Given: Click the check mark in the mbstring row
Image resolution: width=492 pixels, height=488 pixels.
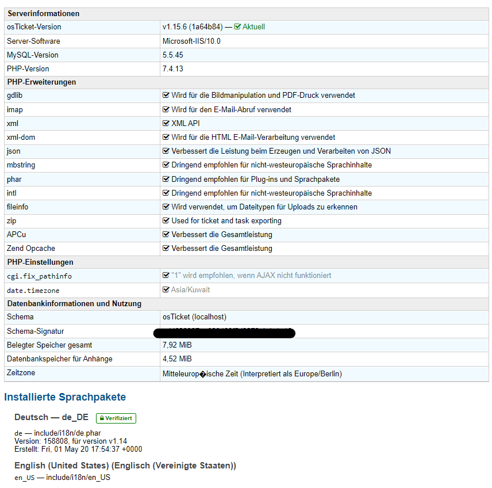Looking at the screenshot, I should pos(166,165).
